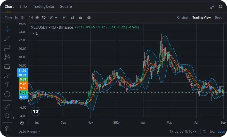Select the Text annotation tool
Screen dimensions: 227x137
[7, 85]
